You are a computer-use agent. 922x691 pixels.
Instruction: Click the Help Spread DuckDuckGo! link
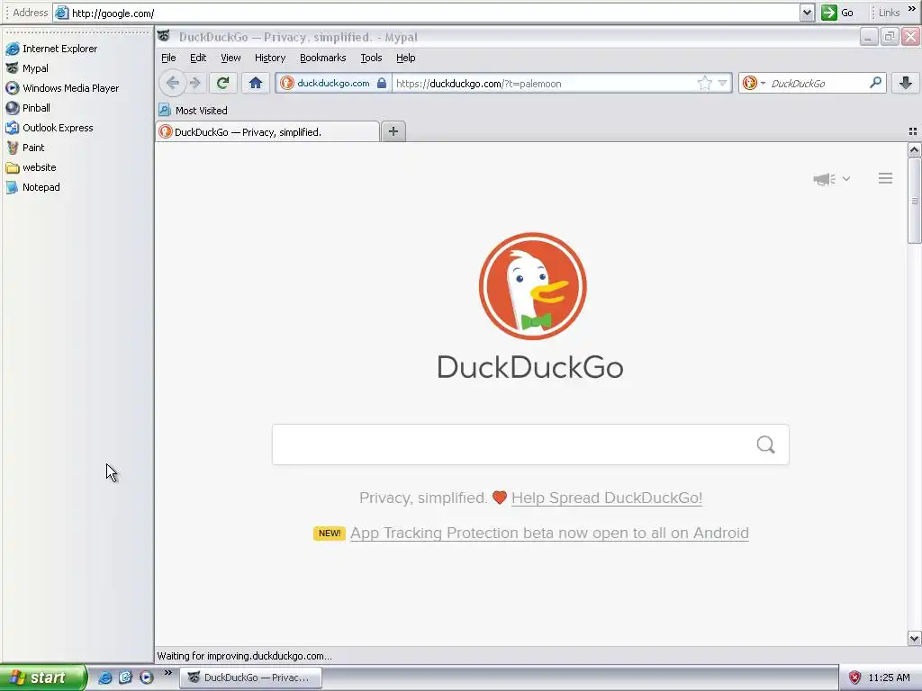[x=607, y=498]
